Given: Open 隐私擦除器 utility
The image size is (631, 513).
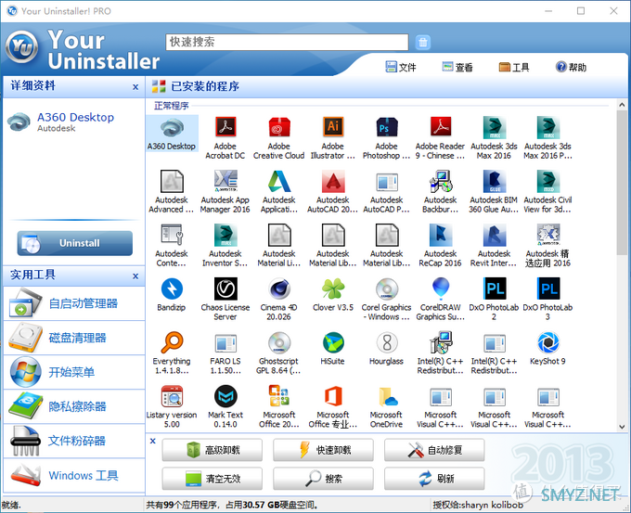Looking at the screenshot, I should coord(74,406).
